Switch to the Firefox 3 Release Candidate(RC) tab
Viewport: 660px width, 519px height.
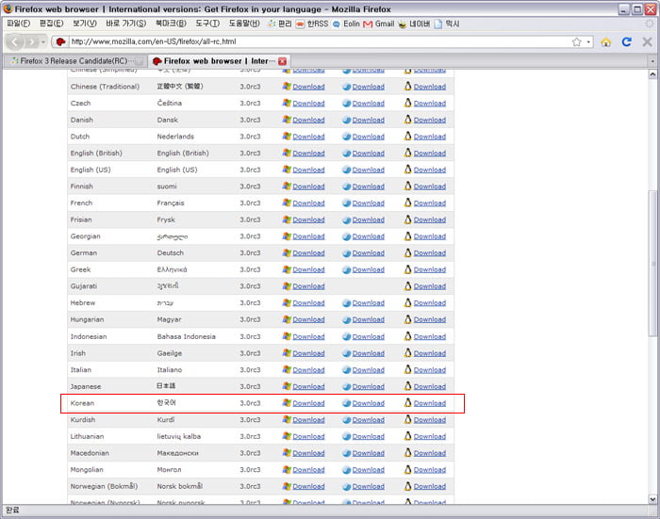(74, 61)
